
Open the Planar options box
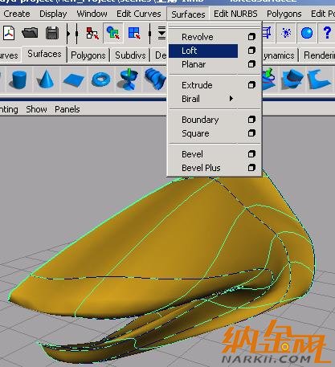251,64
